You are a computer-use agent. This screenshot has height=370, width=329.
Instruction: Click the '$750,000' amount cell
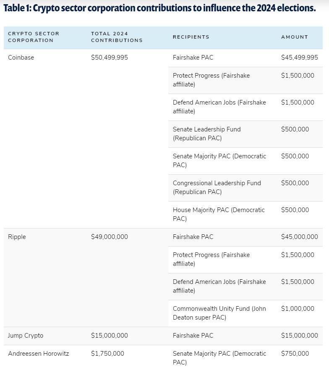pos(295,354)
